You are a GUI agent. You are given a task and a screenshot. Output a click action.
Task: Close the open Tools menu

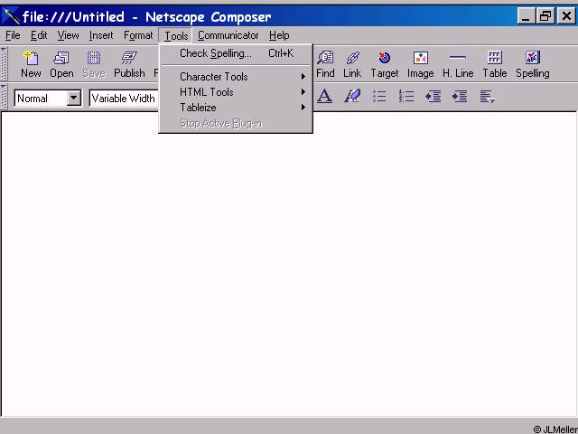176,36
